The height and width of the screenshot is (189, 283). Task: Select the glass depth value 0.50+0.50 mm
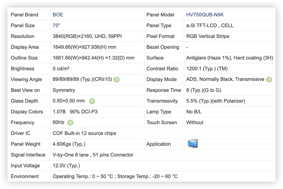coord(69,101)
